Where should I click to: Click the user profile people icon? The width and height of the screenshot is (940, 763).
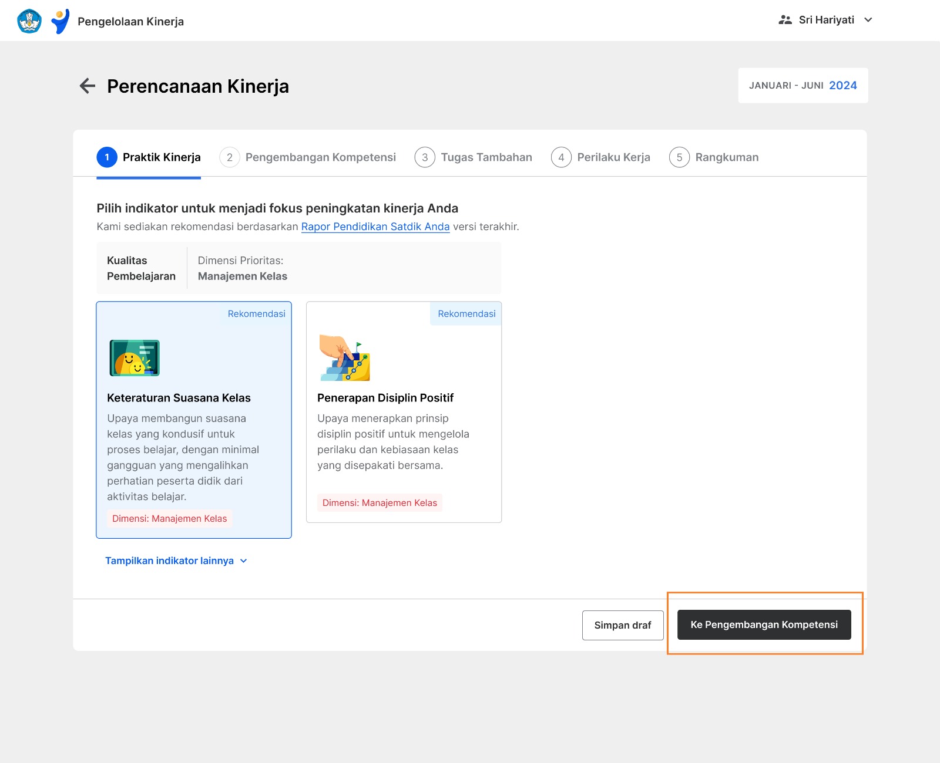pyautogui.click(x=785, y=20)
